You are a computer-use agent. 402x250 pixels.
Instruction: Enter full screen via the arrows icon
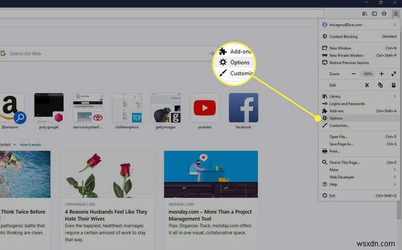coord(393,74)
